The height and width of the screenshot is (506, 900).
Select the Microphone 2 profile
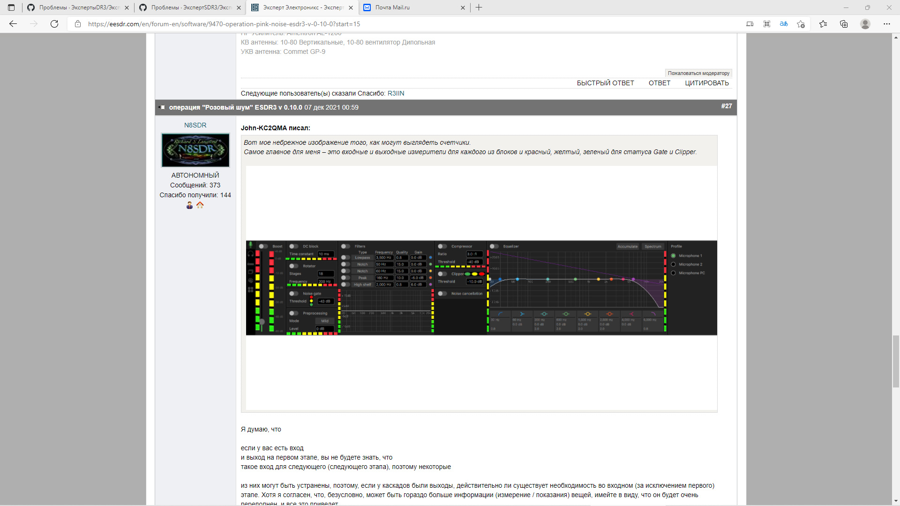coord(674,264)
